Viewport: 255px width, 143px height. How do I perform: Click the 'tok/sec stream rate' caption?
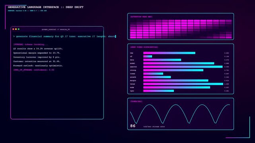point(154,127)
